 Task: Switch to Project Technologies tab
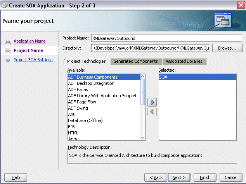[x=87, y=61]
